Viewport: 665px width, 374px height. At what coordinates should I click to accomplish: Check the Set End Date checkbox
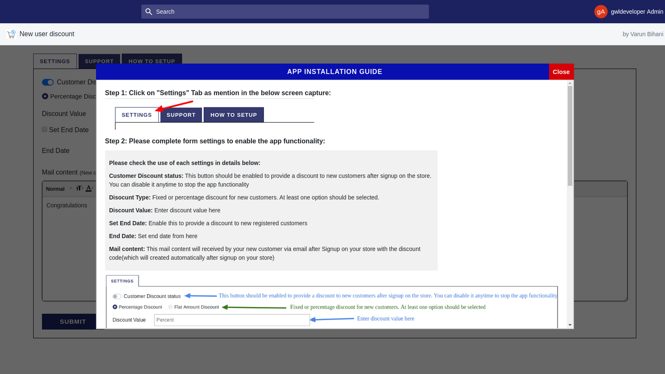pyautogui.click(x=45, y=129)
